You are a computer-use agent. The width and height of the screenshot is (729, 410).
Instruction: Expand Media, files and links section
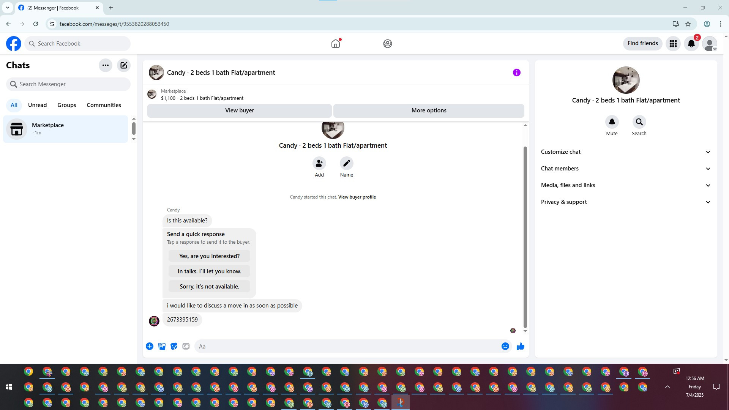[x=625, y=185]
